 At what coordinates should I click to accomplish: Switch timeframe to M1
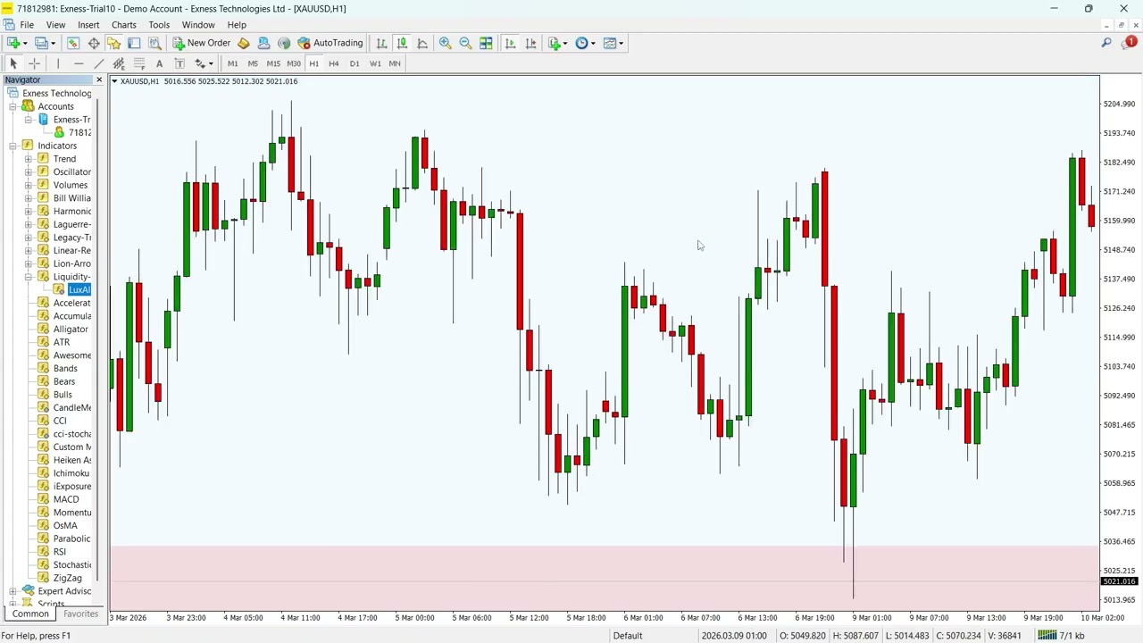click(x=232, y=63)
